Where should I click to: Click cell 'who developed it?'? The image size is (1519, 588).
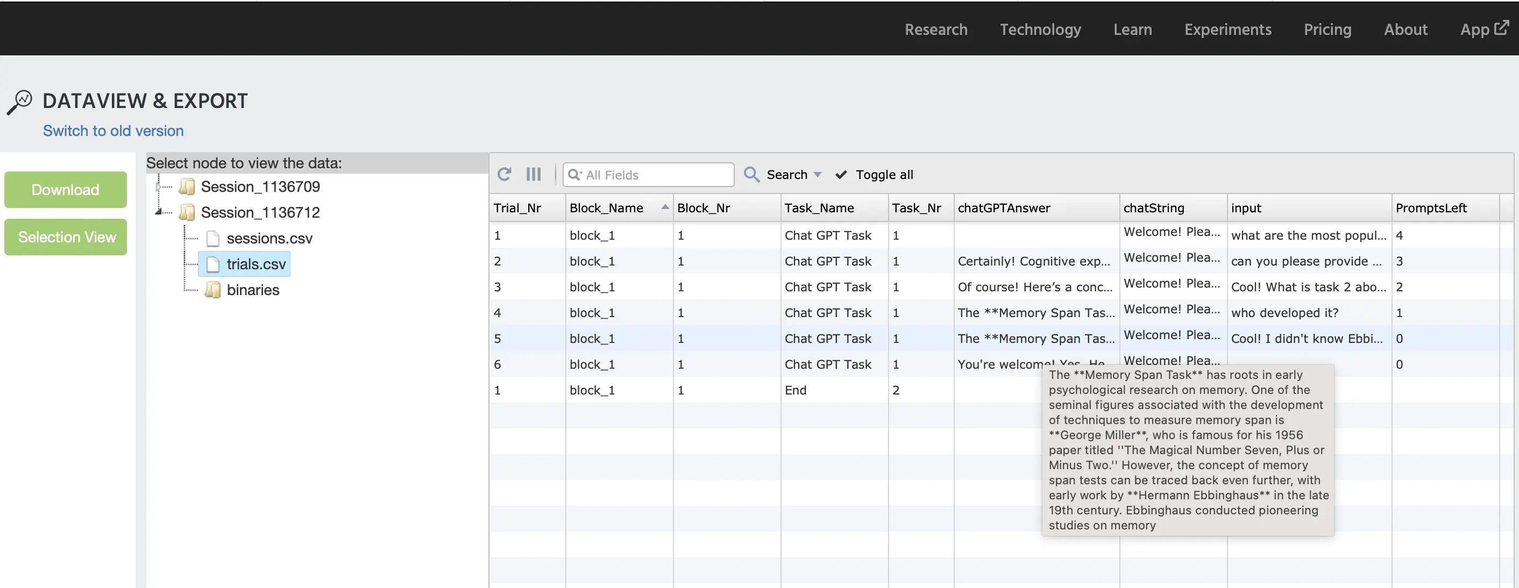click(1309, 313)
